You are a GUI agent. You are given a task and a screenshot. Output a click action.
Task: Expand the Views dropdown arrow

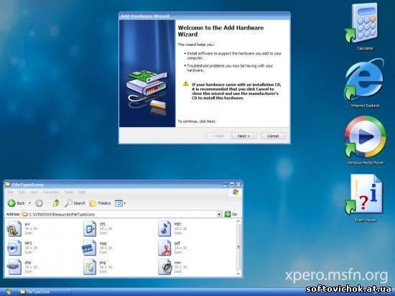(x=124, y=203)
